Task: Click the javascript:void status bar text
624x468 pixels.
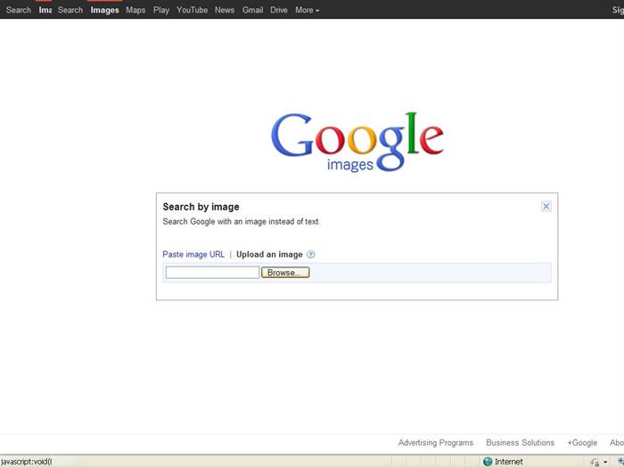Action: 26,462
